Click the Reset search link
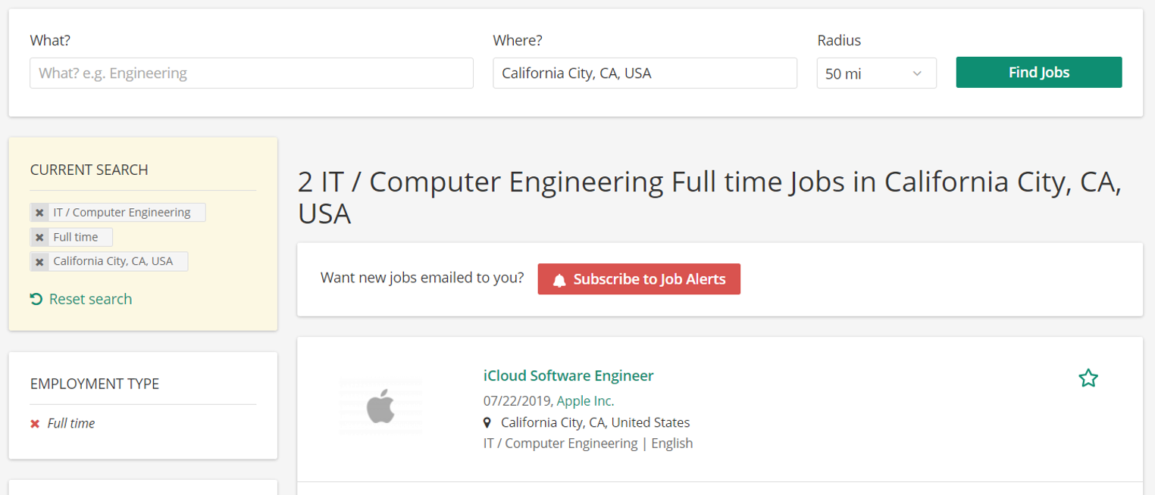The height and width of the screenshot is (495, 1155). click(x=89, y=298)
